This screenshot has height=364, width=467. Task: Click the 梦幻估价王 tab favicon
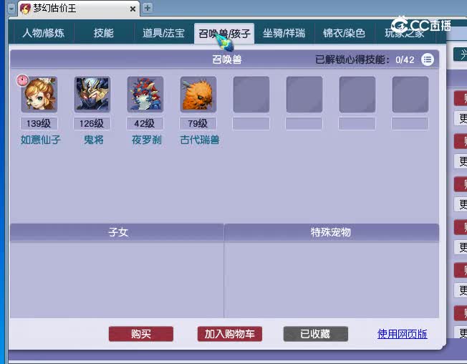pos(25,9)
